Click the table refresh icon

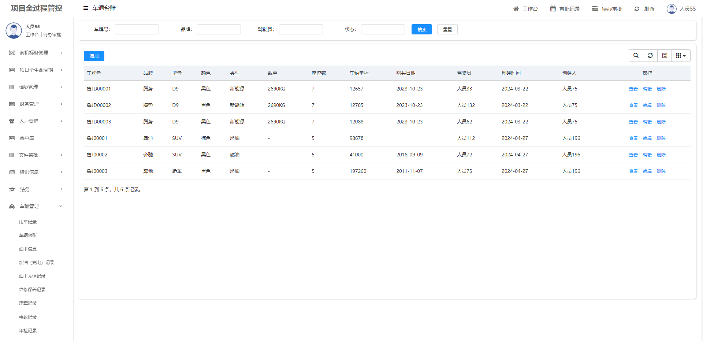(650, 56)
